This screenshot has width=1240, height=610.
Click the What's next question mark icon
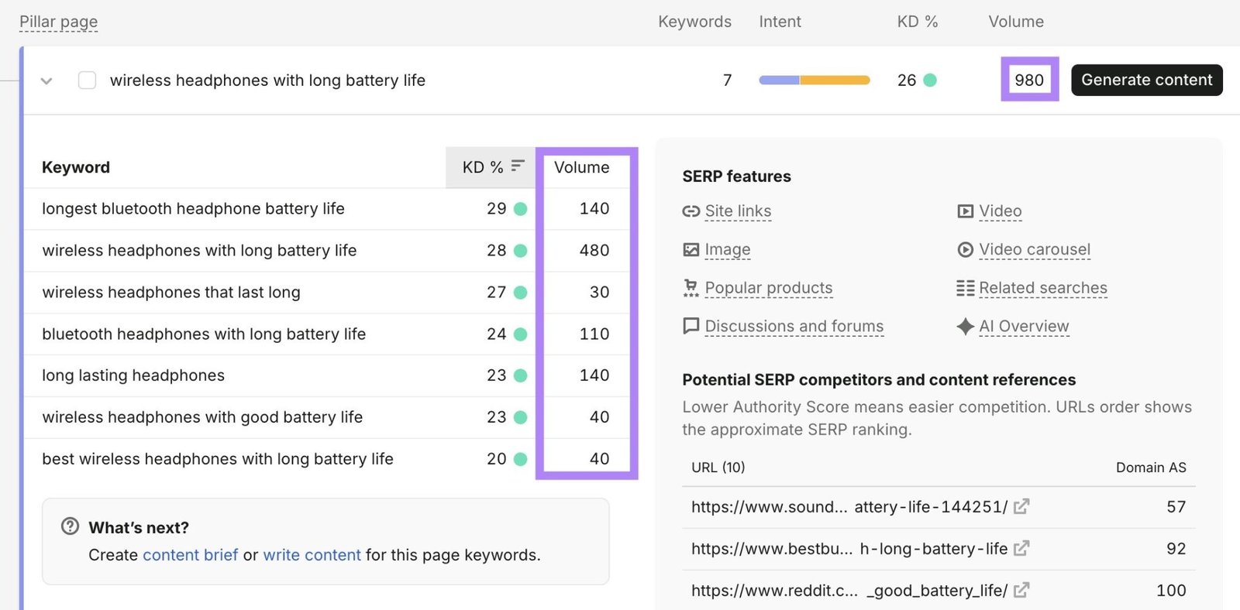pyautogui.click(x=70, y=526)
